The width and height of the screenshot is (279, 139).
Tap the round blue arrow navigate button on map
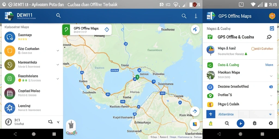pyautogui.click(x=195, y=111)
